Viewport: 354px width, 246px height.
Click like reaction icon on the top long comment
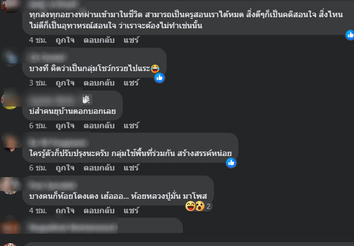(350, 35)
